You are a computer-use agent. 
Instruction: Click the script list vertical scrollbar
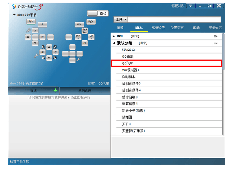coord(223,52)
